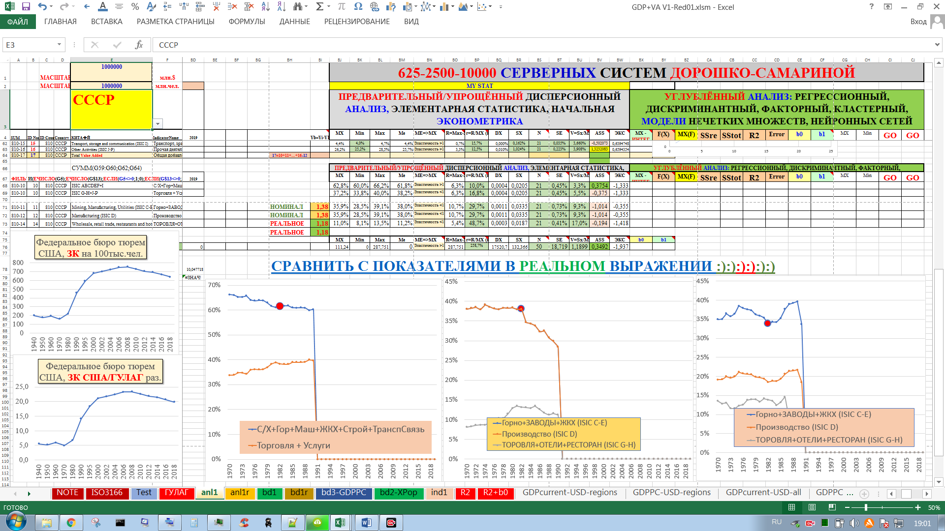Click the ФАЙЛ button
This screenshot has width=945, height=531.
click(18, 22)
